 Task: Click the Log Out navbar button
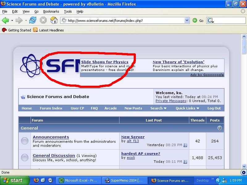(x=214, y=108)
